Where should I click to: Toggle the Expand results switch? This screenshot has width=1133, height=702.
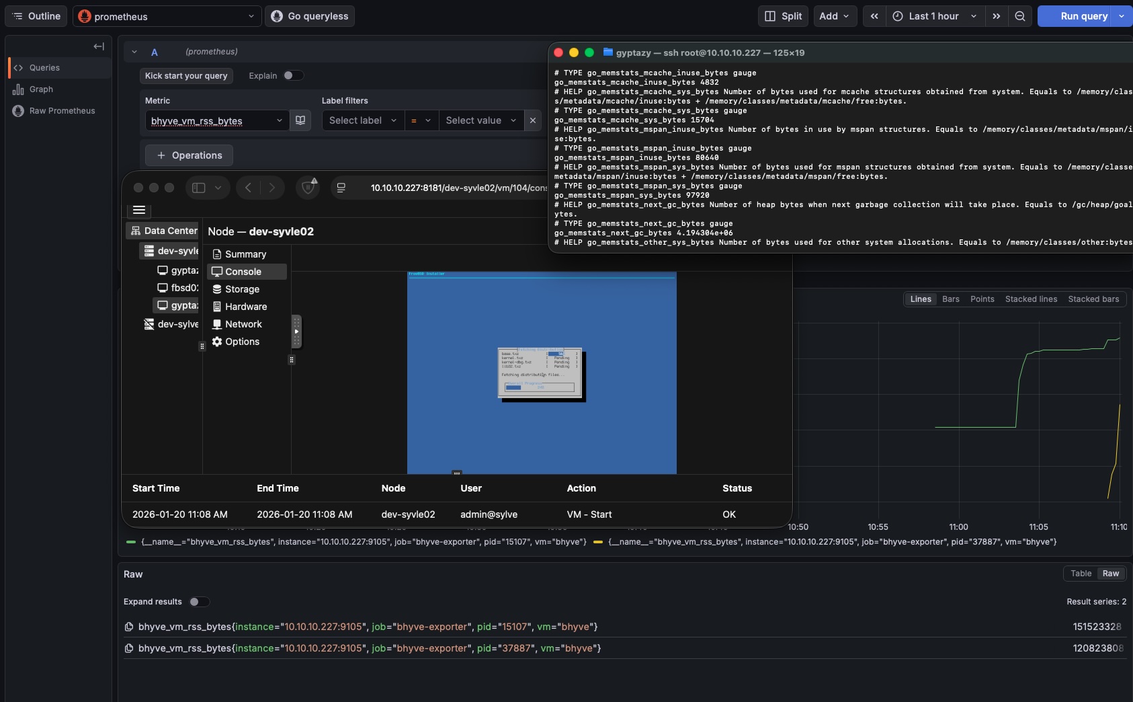(199, 602)
